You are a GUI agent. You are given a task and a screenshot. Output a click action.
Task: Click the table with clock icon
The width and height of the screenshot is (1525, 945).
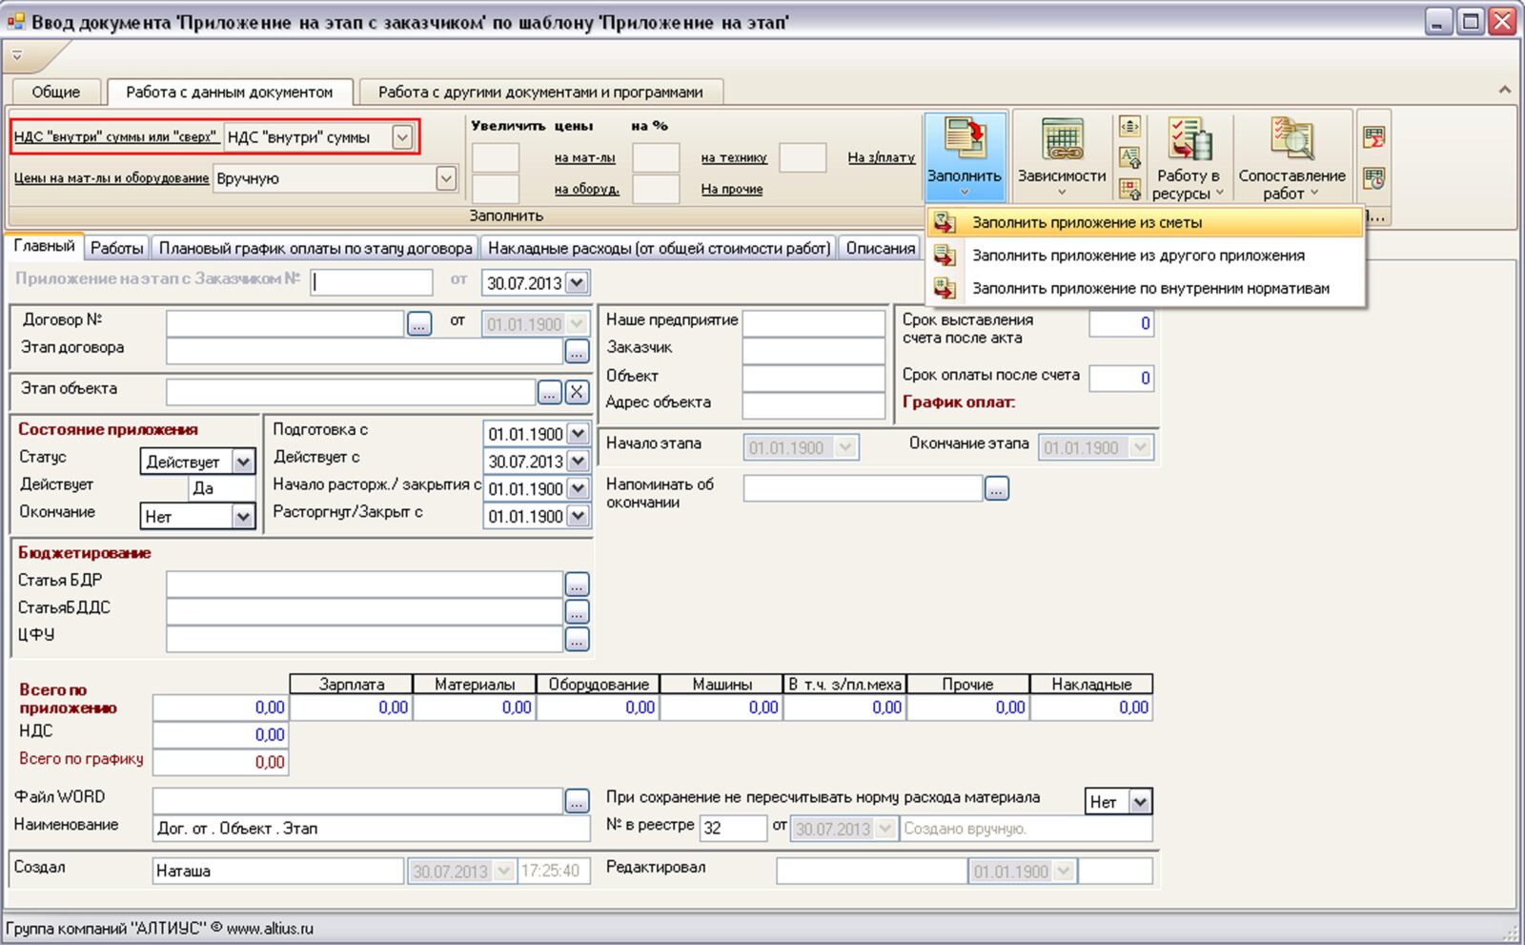[x=1373, y=178]
